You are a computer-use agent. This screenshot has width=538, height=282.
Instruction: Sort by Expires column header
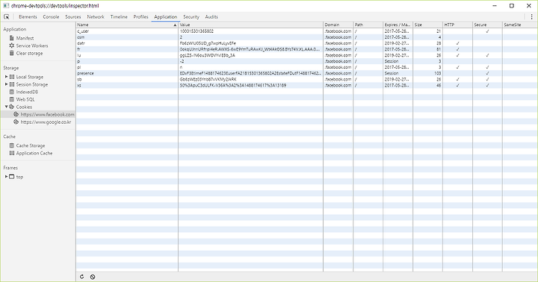[398, 25]
